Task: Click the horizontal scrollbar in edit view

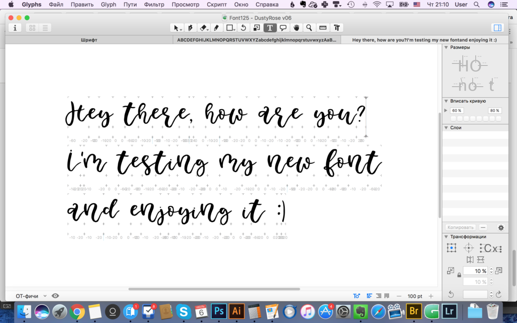Action: point(214,289)
